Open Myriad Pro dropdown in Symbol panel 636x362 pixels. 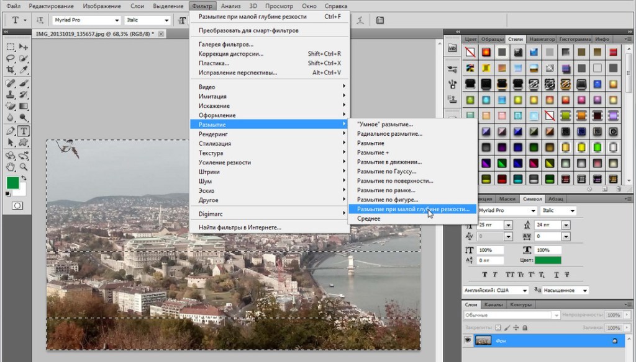click(x=533, y=211)
